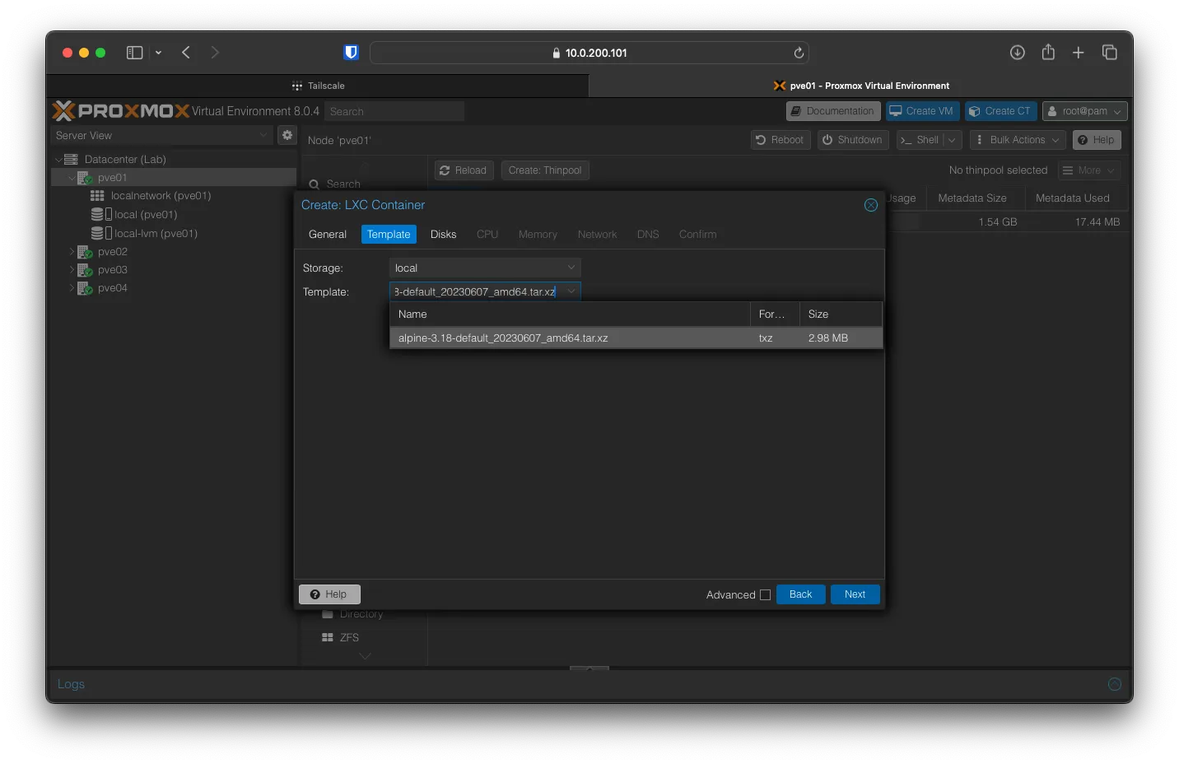Click the Logs panel label
The image size is (1179, 764).
(71, 684)
